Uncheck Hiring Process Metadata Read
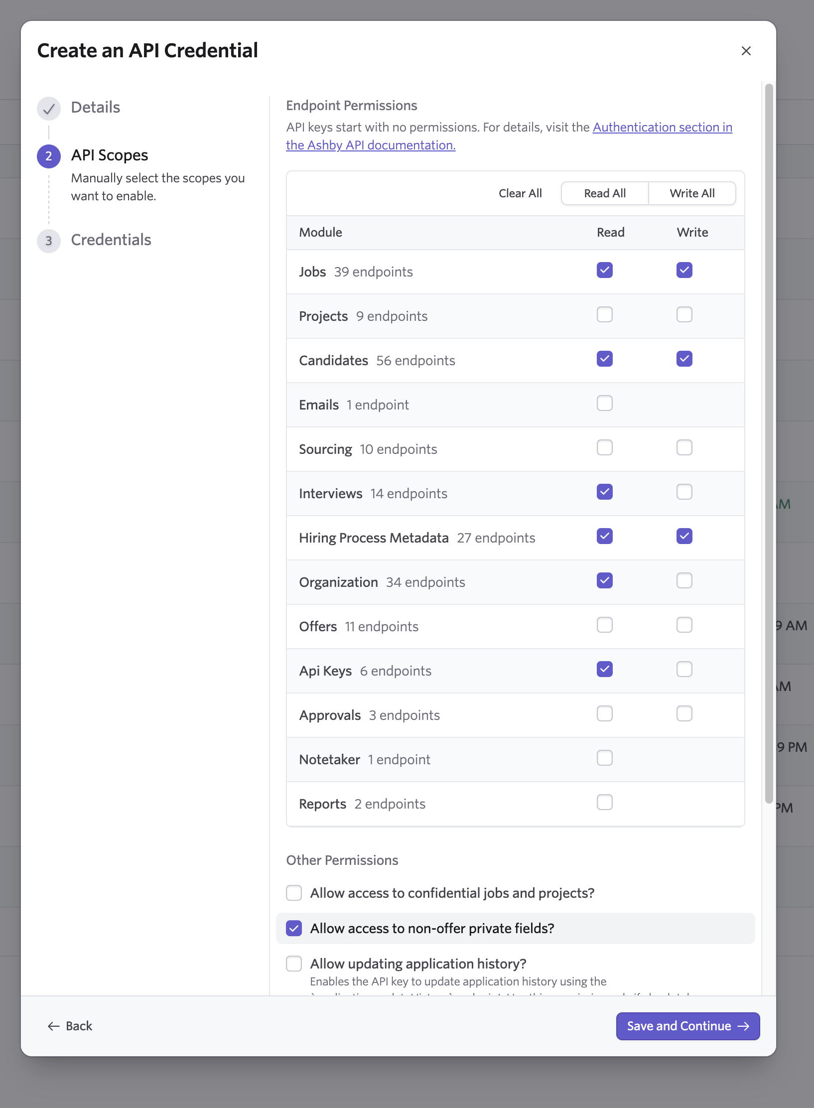Image resolution: width=814 pixels, height=1108 pixels. tap(604, 536)
